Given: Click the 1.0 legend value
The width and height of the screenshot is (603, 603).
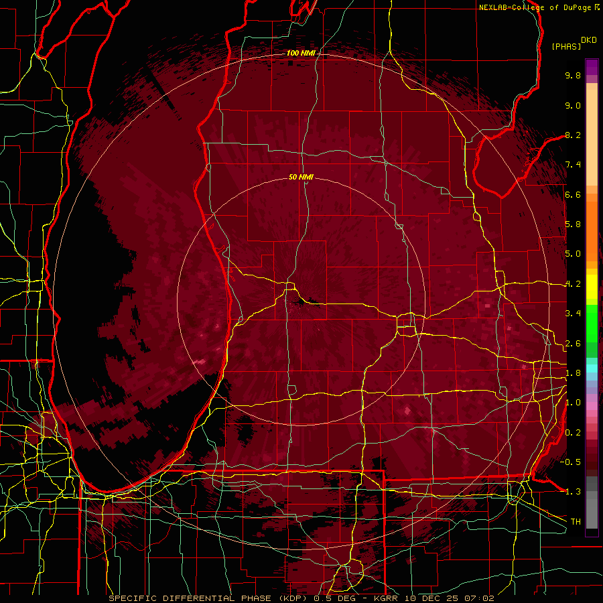Looking at the screenshot, I should 573,403.
